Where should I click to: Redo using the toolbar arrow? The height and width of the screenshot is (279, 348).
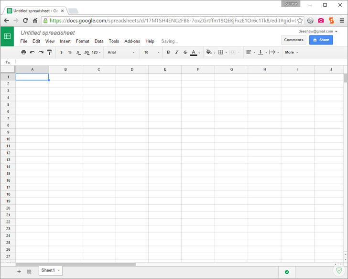(x=41, y=52)
